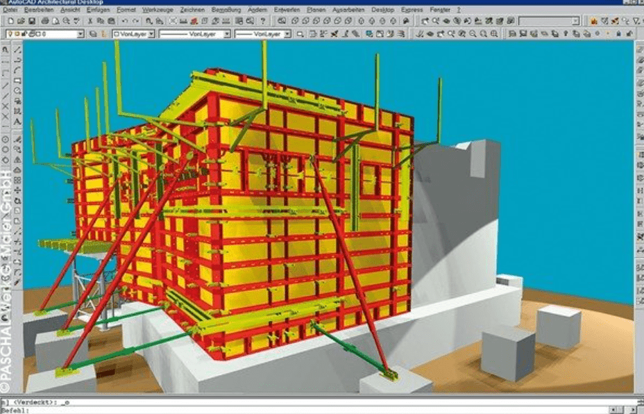Open the Fenster menu

pyautogui.click(x=440, y=10)
